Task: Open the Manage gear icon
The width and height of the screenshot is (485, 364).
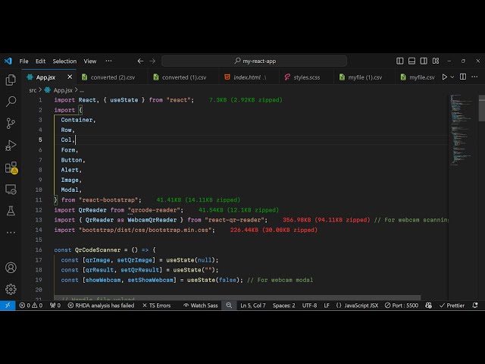Action: click(11, 289)
